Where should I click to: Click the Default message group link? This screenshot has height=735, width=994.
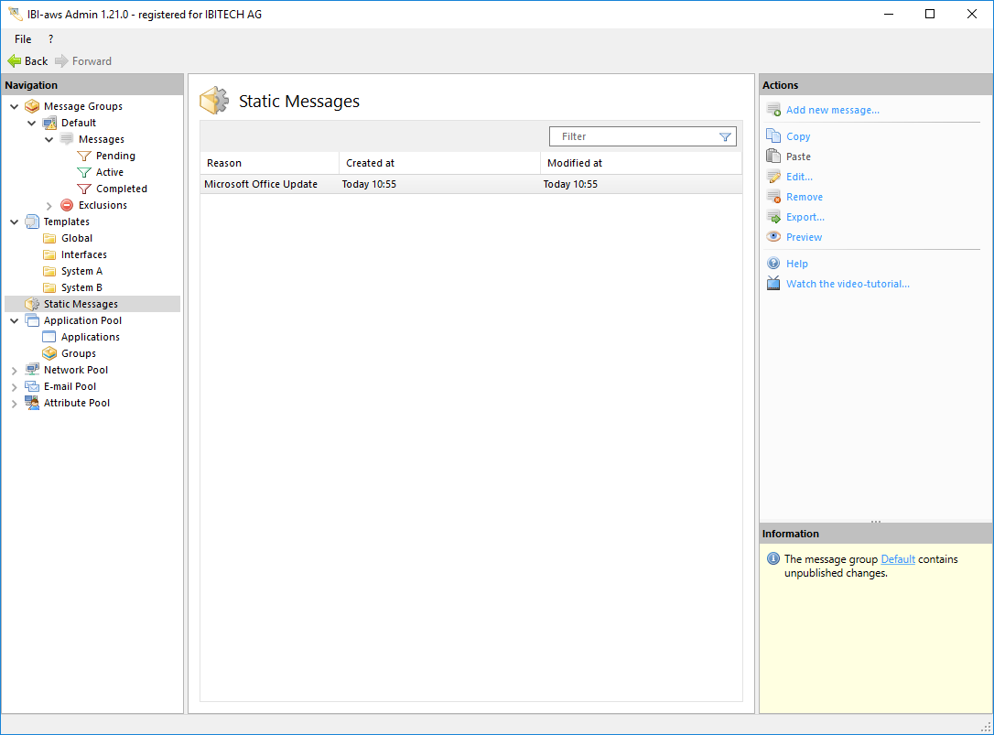pyautogui.click(x=897, y=559)
